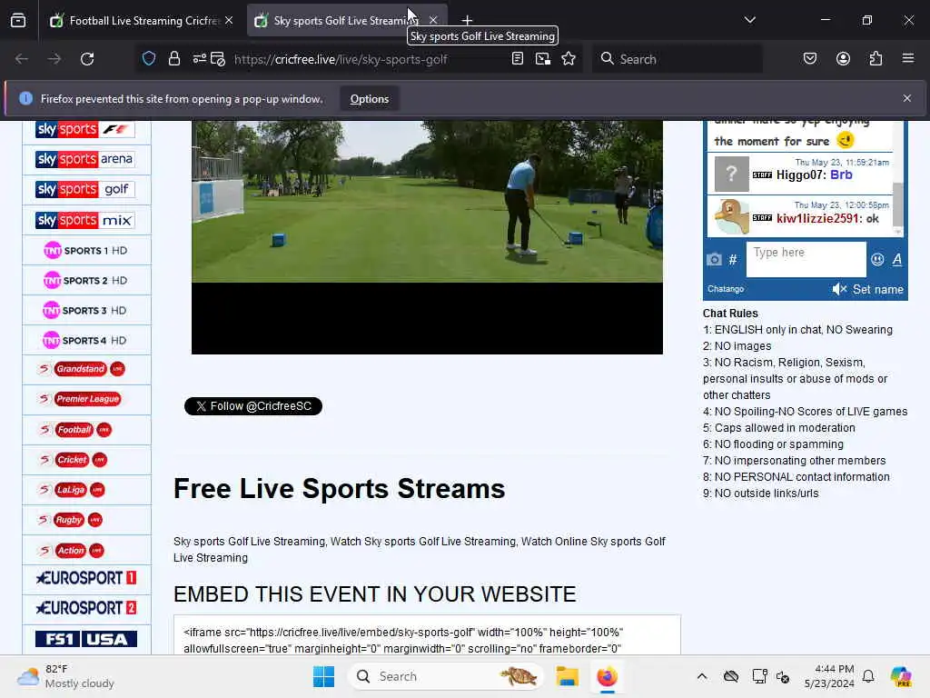Click the chat hashtag icon

click(x=733, y=259)
